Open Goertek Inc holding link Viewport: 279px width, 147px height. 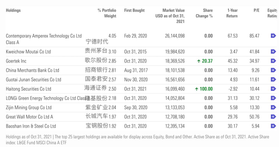point(16,61)
